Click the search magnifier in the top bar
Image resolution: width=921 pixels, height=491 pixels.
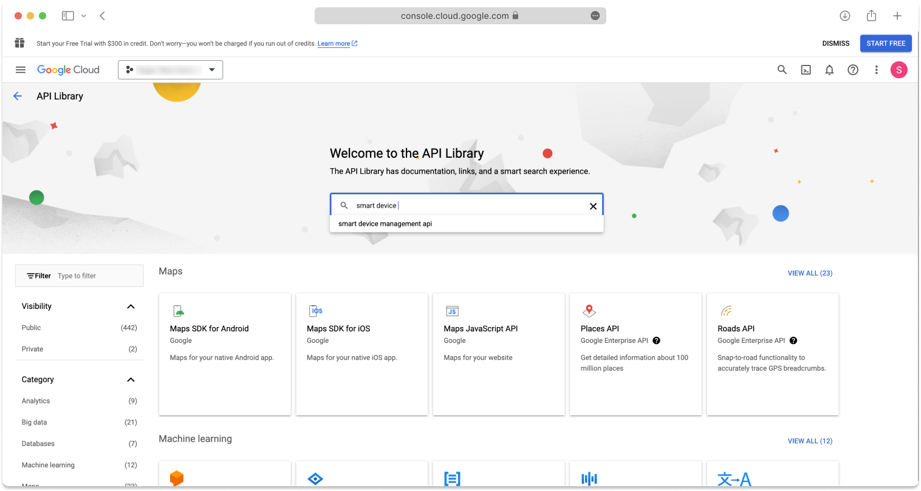[x=782, y=69]
